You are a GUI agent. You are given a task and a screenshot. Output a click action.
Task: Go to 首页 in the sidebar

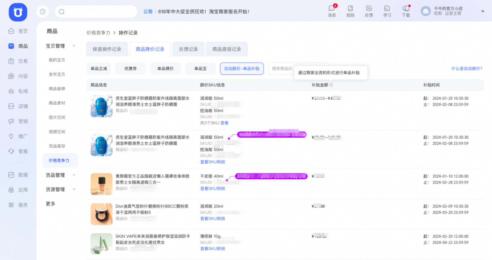click(x=18, y=31)
